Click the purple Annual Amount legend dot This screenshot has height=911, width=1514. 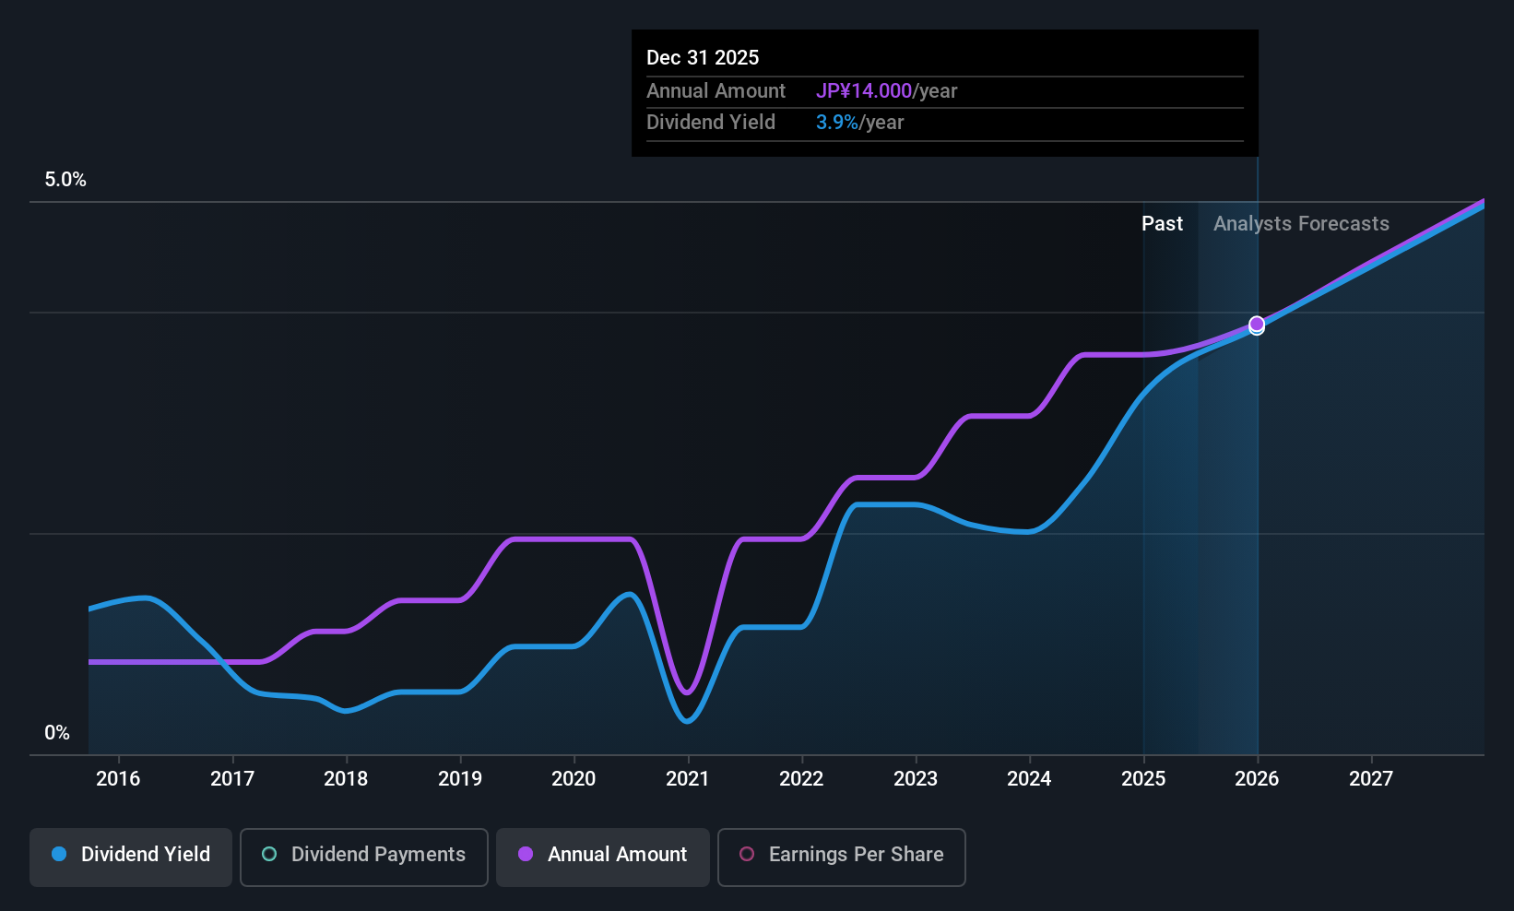526,854
